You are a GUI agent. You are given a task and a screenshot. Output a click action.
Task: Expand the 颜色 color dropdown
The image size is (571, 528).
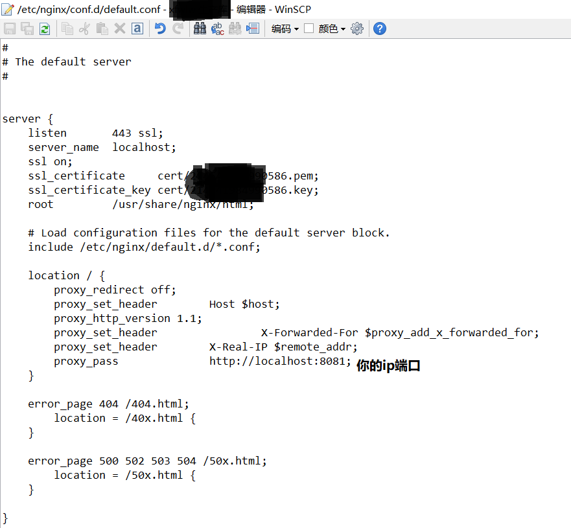[332, 29]
